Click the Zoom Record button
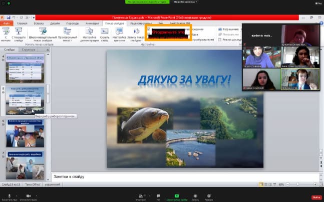The image size is (324, 202). point(195,197)
